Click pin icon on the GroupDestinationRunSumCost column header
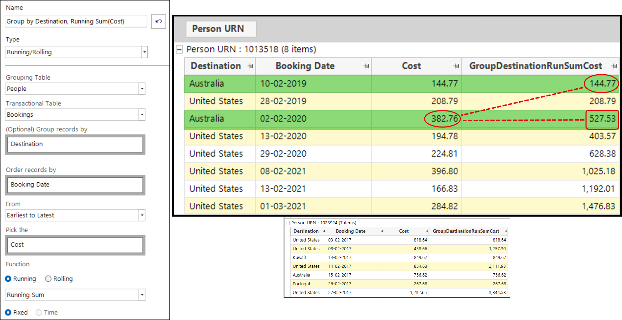This screenshot has height=320, width=622. pos(614,66)
